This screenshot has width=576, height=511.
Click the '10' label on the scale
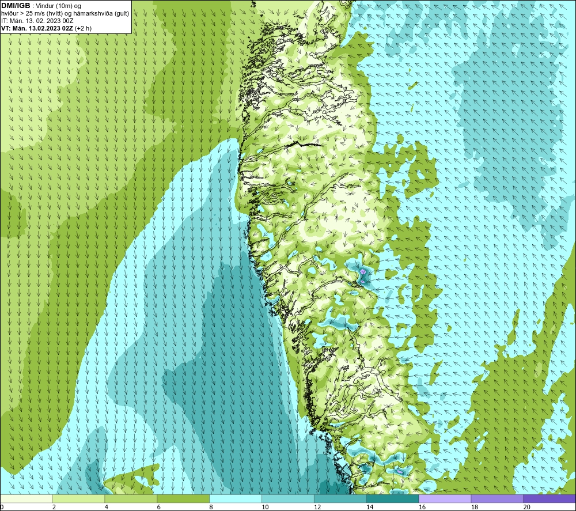click(265, 507)
